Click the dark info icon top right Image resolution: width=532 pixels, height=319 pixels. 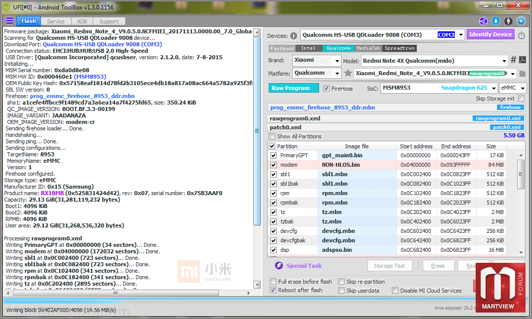[x=508, y=21]
